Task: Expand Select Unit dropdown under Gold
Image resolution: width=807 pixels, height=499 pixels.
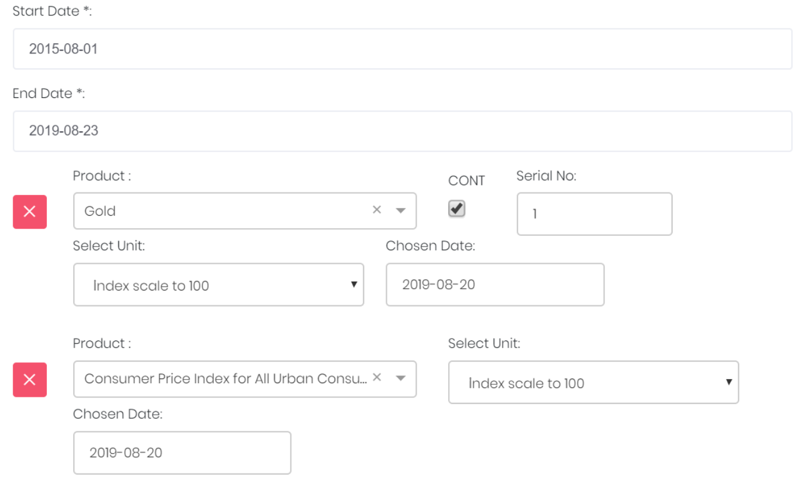Action: 219,285
